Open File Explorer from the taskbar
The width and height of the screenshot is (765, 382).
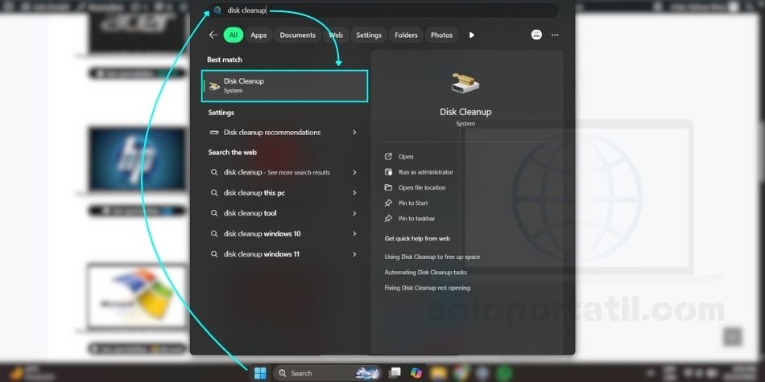tap(439, 373)
